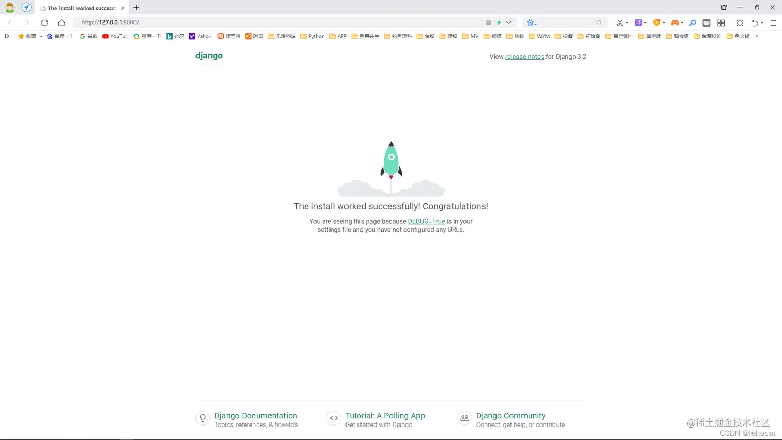
Task: Open the 收藏 favorites star
Action: 27,36
